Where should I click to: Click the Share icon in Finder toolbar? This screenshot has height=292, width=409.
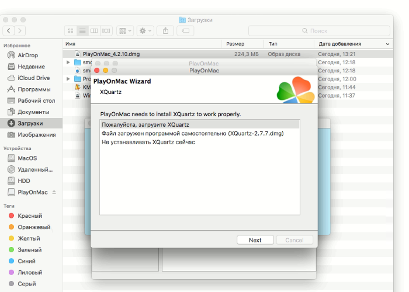coord(165,31)
